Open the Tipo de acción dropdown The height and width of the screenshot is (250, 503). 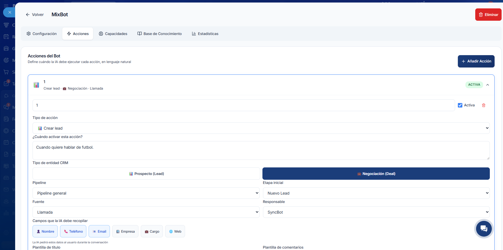click(x=261, y=128)
